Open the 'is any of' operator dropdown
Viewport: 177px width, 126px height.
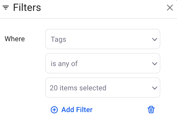click(x=102, y=64)
